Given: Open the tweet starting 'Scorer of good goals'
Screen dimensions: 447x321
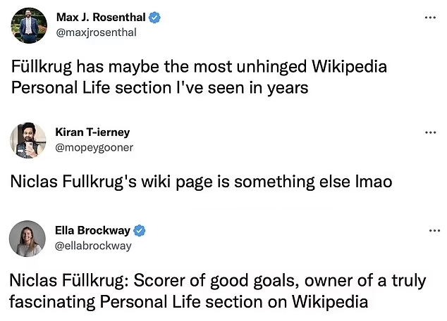Looking at the screenshot, I should point(217,291).
